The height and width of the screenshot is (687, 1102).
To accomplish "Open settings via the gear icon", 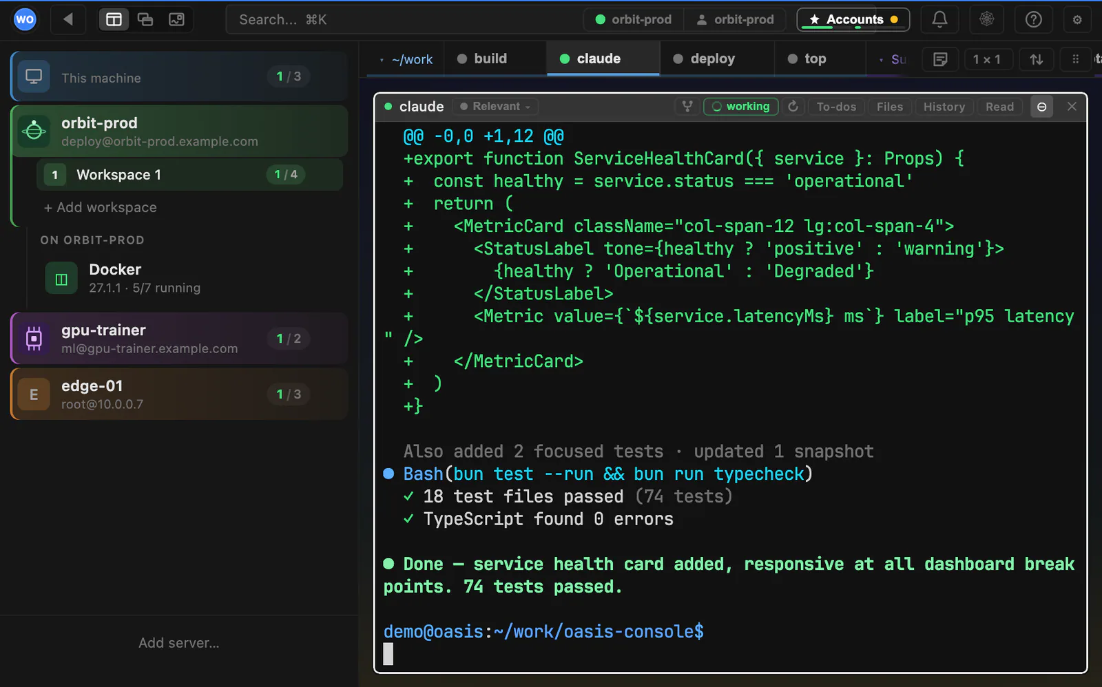I will pos(1077,19).
